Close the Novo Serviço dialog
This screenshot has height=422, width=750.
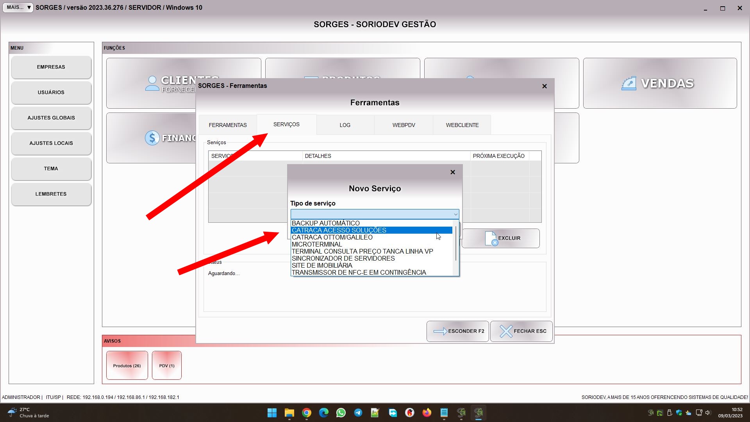[x=453, y=172]
